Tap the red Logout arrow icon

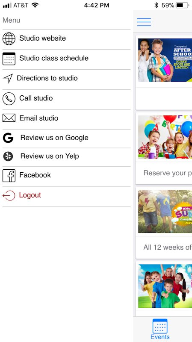coord(9,195)
